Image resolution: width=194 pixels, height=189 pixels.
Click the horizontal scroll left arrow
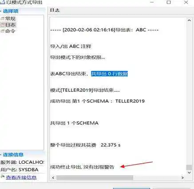point(53,177)
